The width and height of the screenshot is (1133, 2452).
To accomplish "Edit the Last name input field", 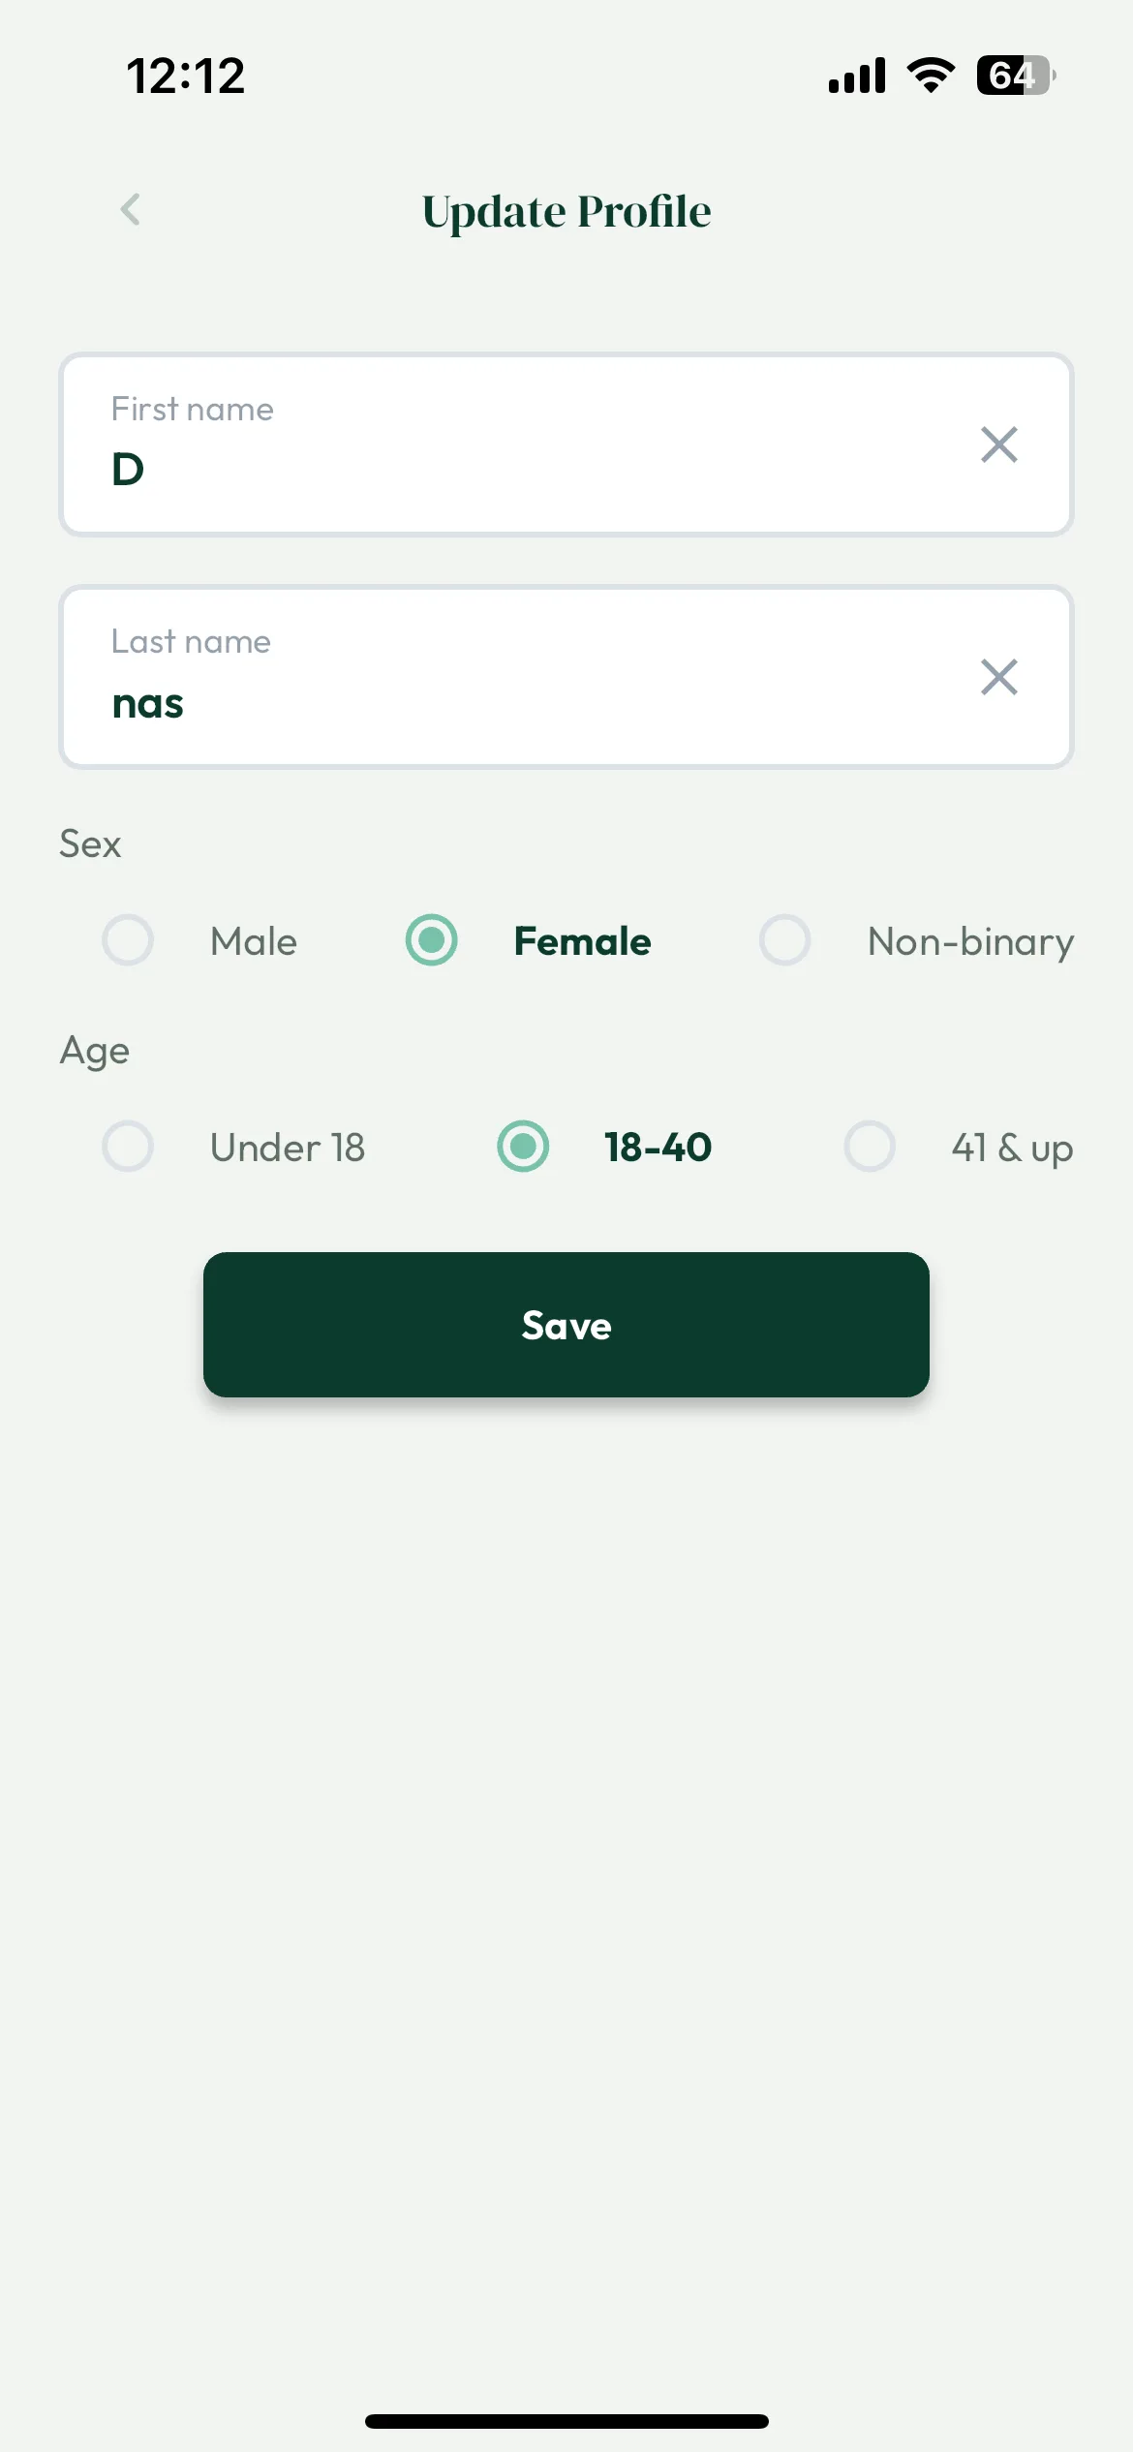I will [566, 677].
